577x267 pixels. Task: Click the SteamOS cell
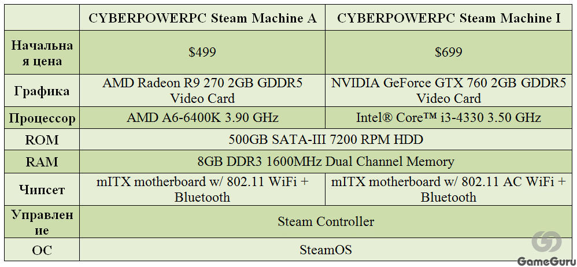tap(326, 250)
